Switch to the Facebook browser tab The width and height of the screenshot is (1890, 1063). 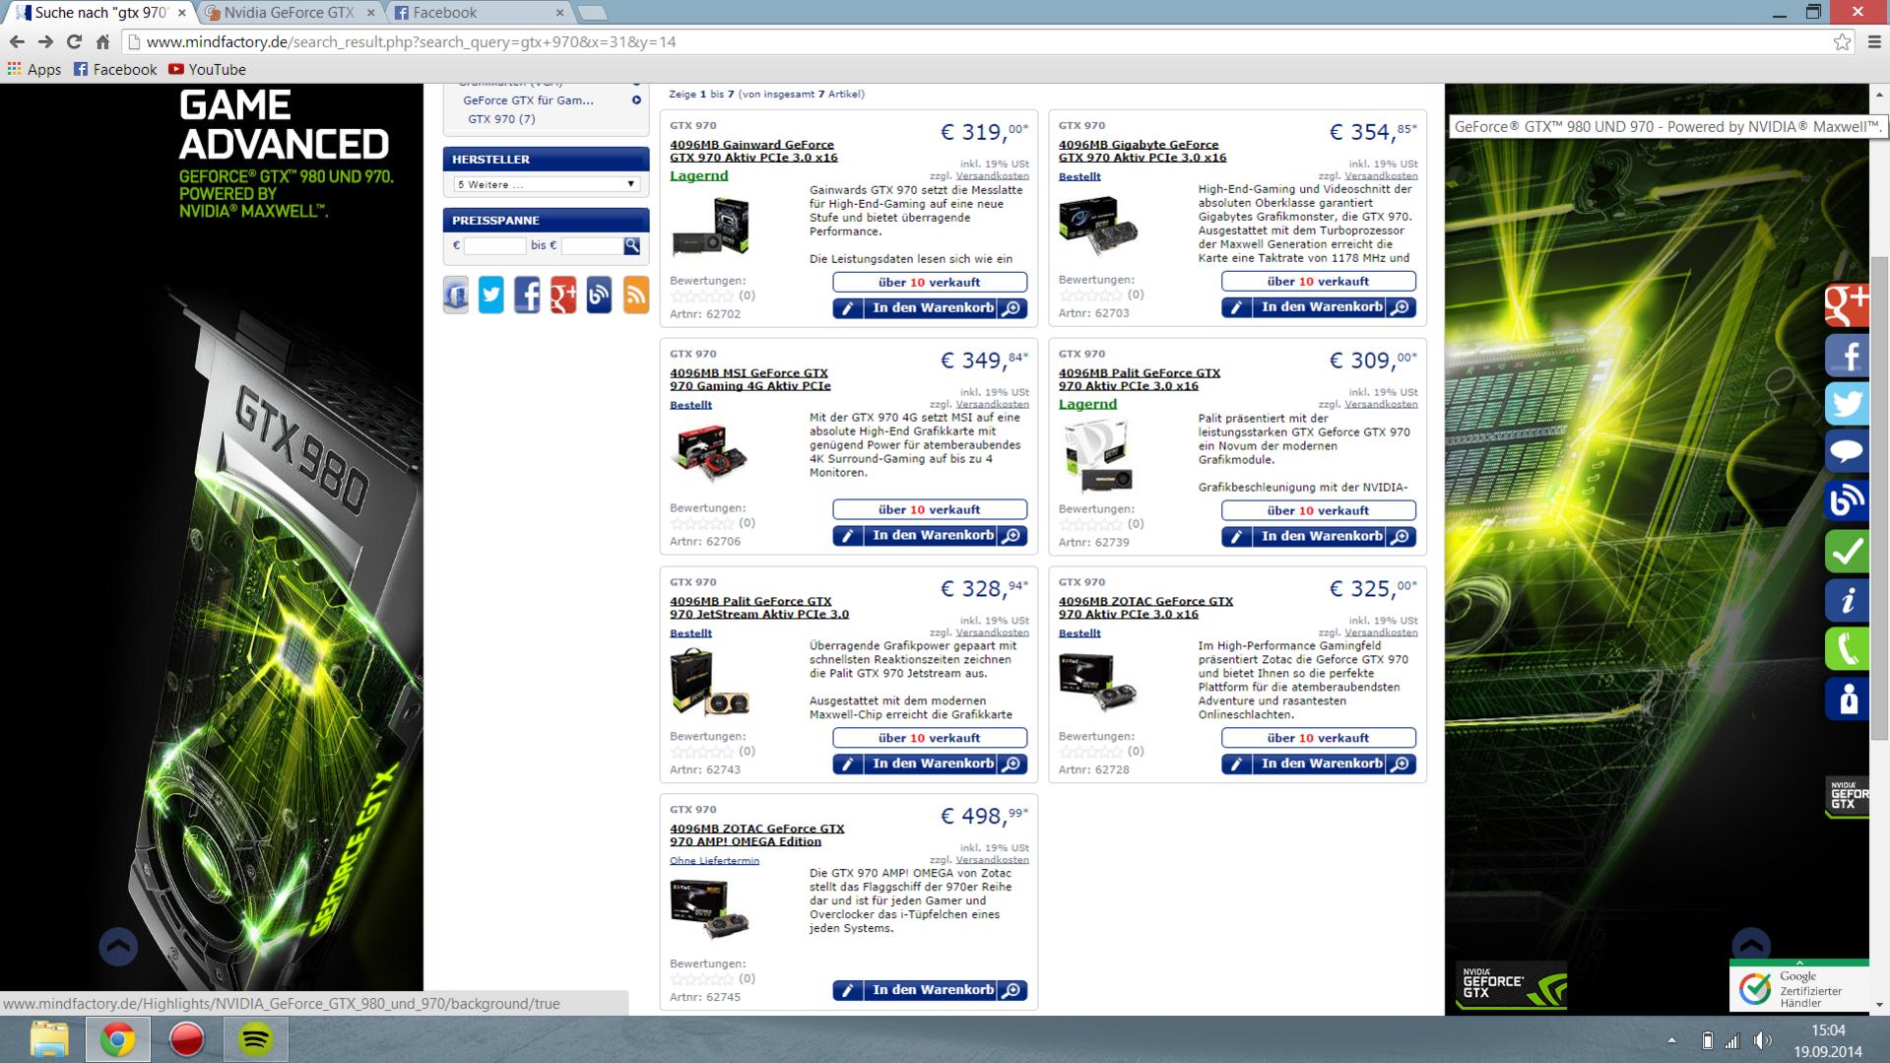478,13
